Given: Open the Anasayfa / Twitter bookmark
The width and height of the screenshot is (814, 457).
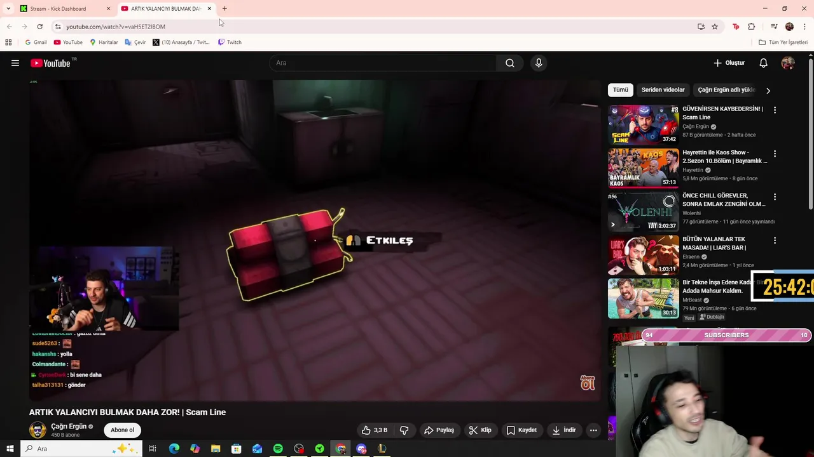Looking at the screenshot, I should pos(181,43).
